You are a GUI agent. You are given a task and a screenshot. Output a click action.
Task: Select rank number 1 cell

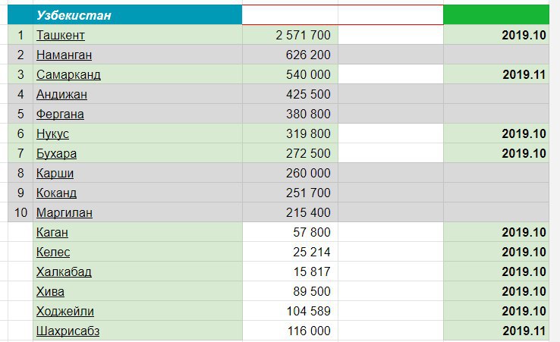click(x=20, y=35)
